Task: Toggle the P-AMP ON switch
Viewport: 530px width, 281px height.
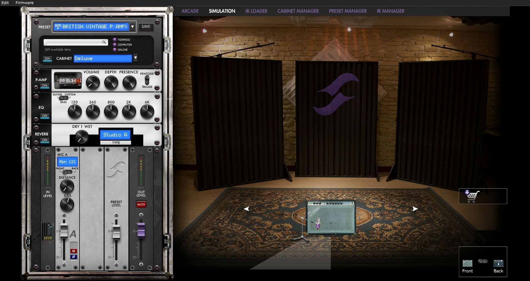Action: pos(45,86)
